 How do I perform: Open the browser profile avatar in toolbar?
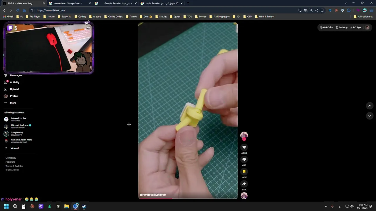(x=365, y=10)
